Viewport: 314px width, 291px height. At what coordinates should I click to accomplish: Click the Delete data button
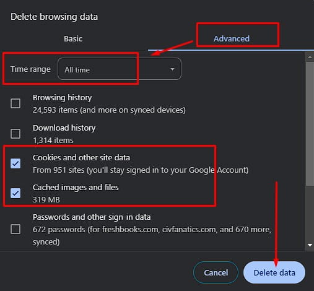tap(274, 272)
